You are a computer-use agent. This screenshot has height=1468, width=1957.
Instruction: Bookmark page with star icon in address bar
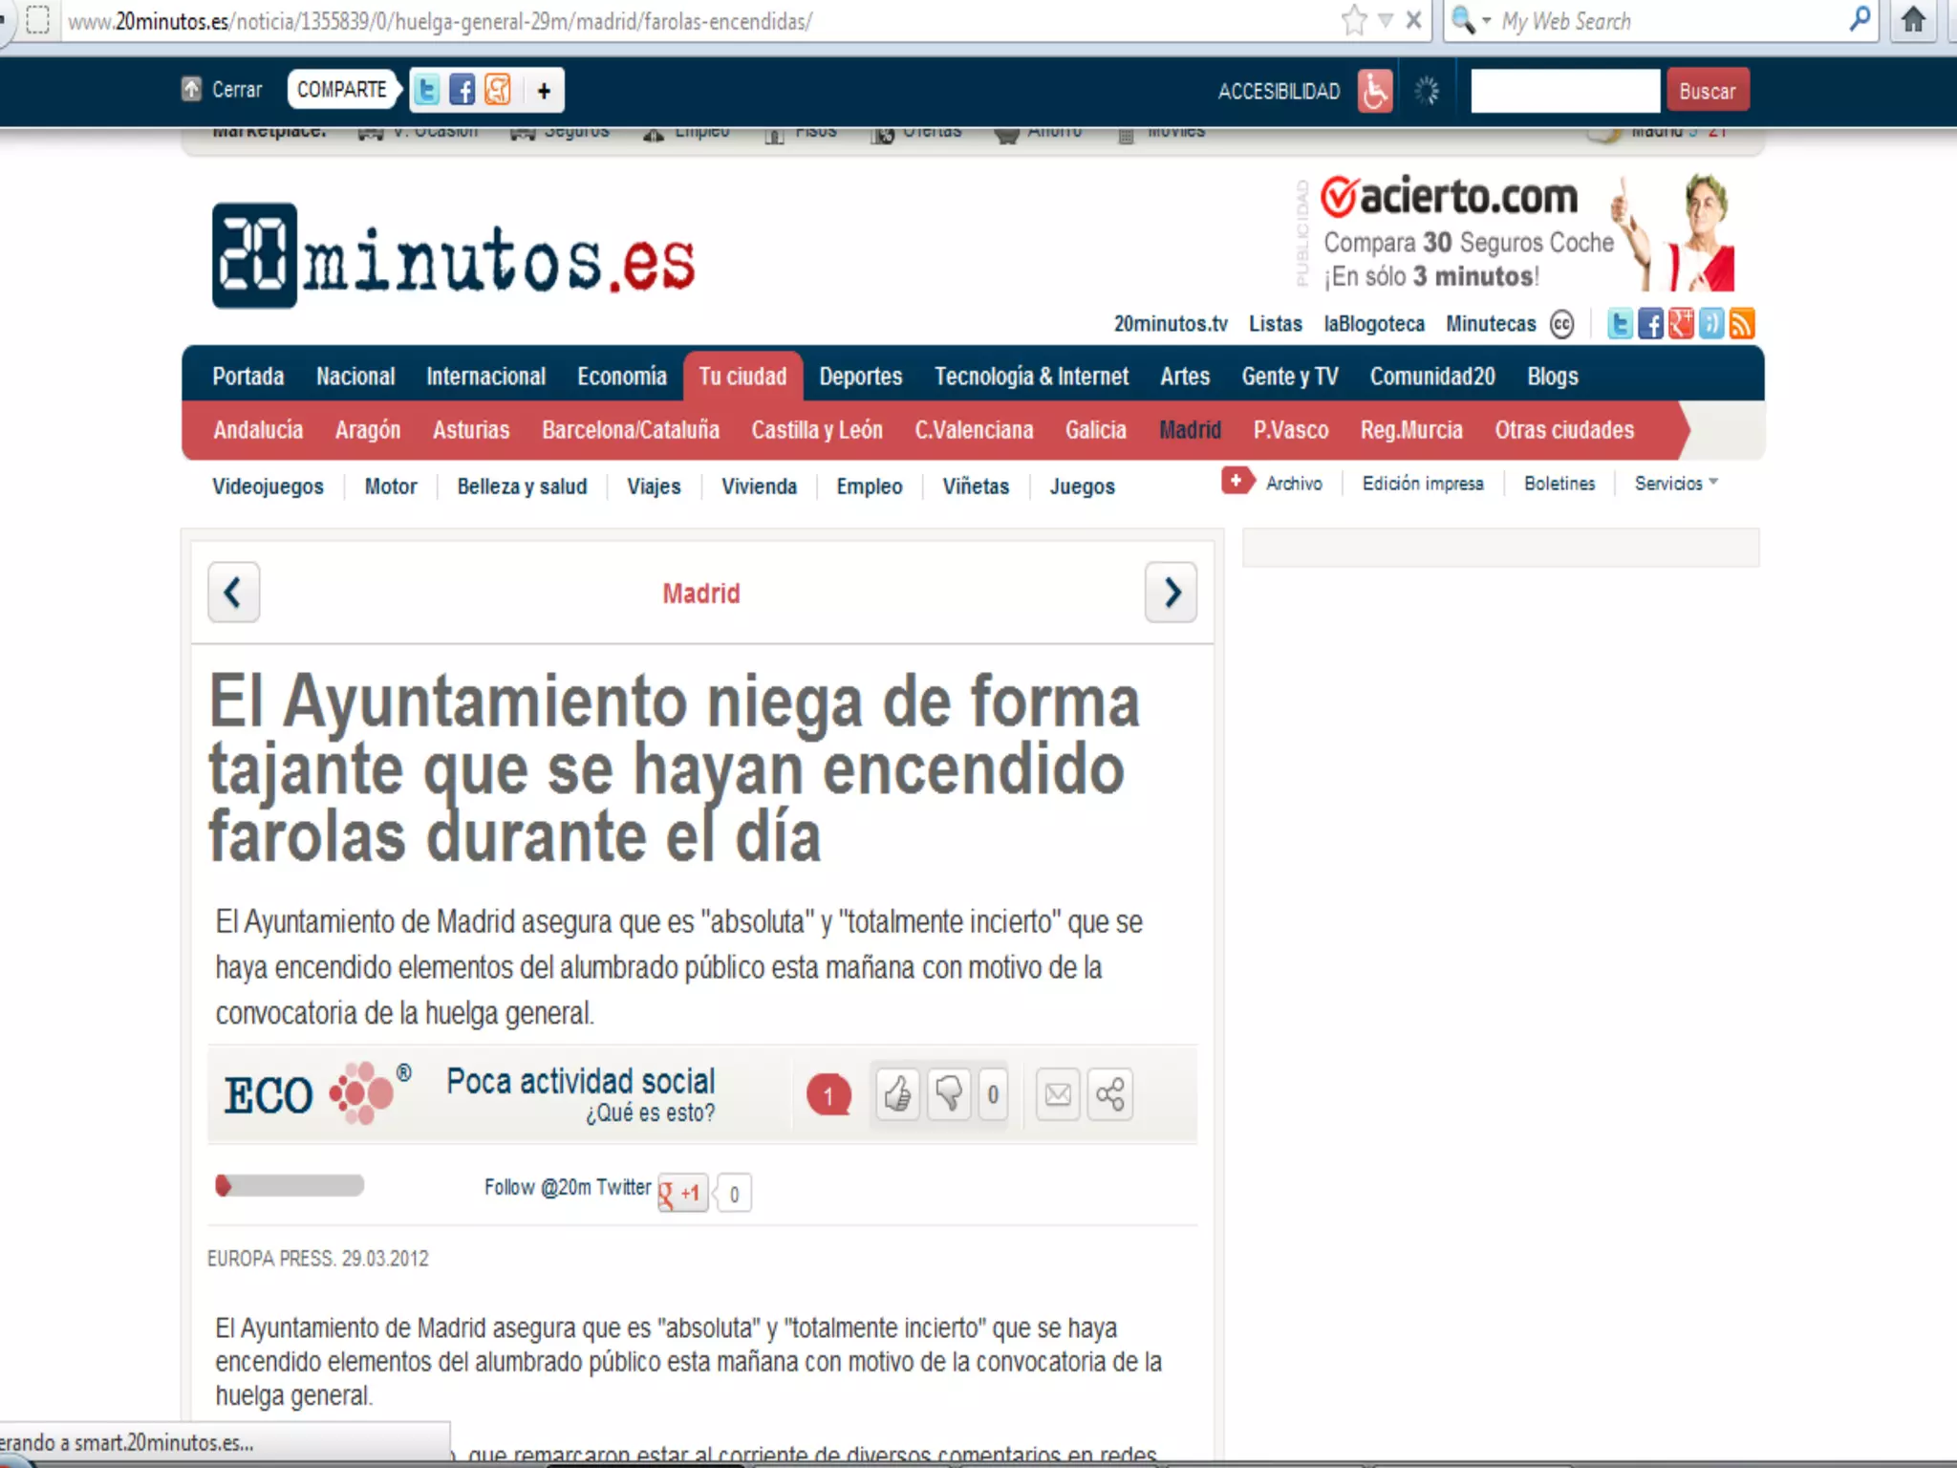[x=1353, y=20]
